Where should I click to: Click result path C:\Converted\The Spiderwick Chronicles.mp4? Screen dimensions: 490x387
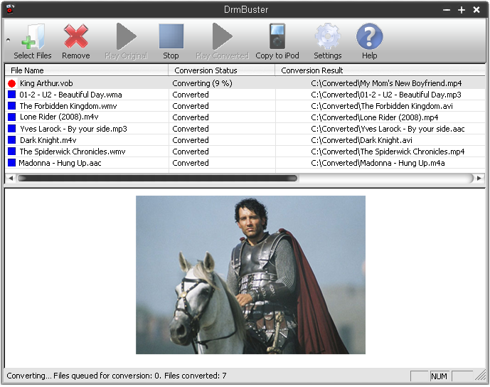pos(388,152)
